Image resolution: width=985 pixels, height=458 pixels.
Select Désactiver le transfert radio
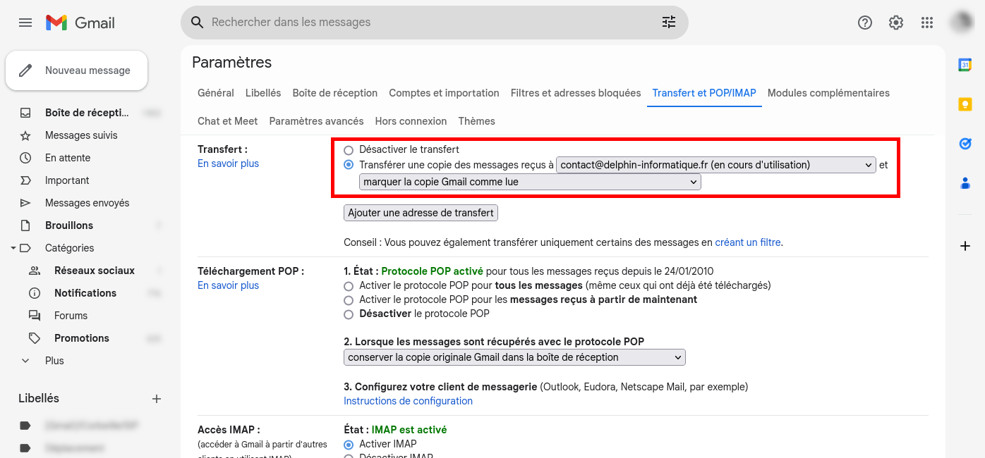(x=349, y=150)
